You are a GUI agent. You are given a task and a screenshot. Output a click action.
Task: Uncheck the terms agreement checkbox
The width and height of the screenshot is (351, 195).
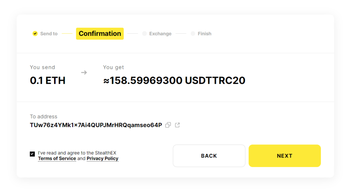[32, 154]
